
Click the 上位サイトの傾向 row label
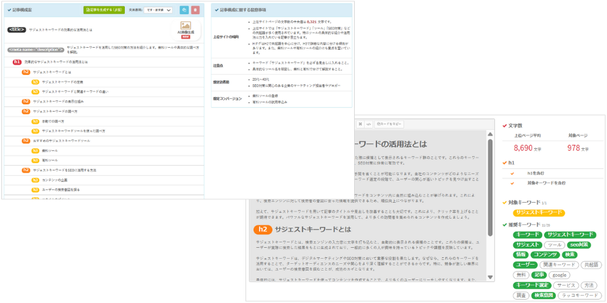[x=226, y=37]
